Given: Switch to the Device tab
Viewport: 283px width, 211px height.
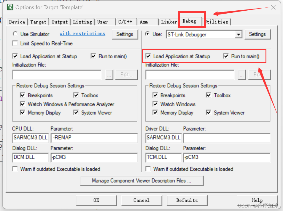Looking at the screenshot, I should [17, 22].
